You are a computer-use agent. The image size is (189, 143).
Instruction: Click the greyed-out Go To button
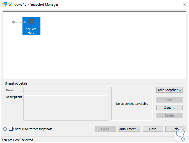point(105,129)
